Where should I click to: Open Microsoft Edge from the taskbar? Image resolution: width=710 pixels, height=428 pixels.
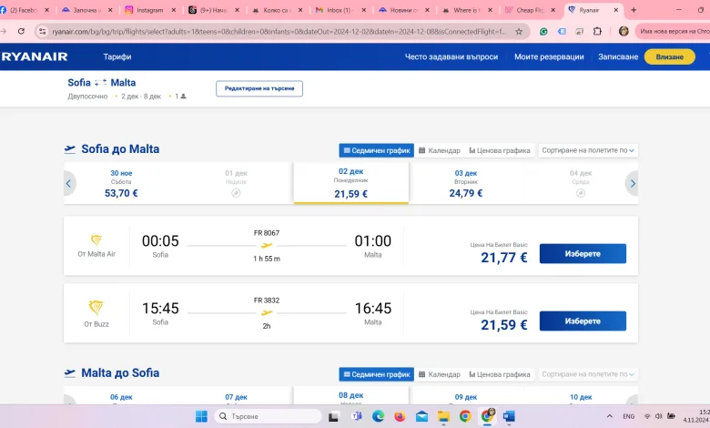tap(378, 416)
